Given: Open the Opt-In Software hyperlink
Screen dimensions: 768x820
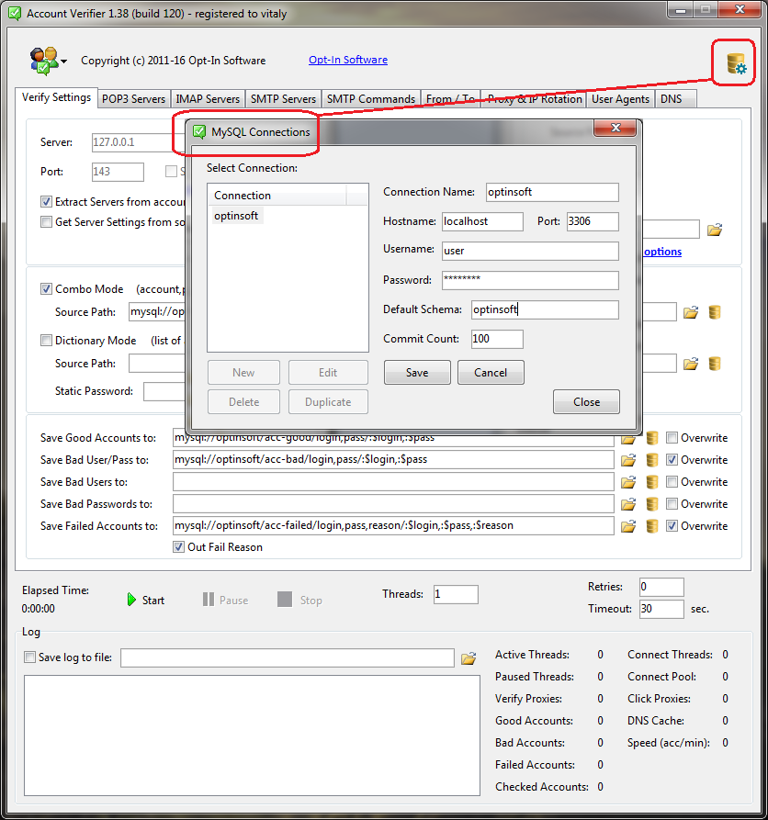Looking at the screenshot, I should coord(347,61).
